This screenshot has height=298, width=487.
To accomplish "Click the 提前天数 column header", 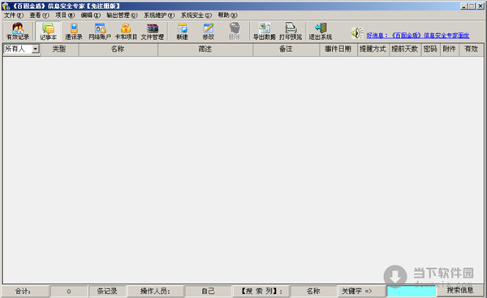I will (405, 49).
